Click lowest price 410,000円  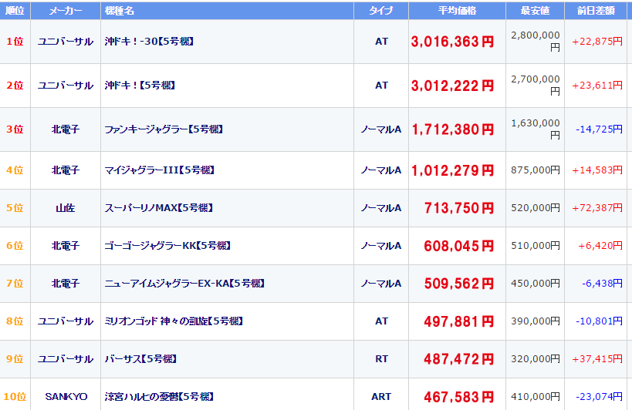point(536,397)
